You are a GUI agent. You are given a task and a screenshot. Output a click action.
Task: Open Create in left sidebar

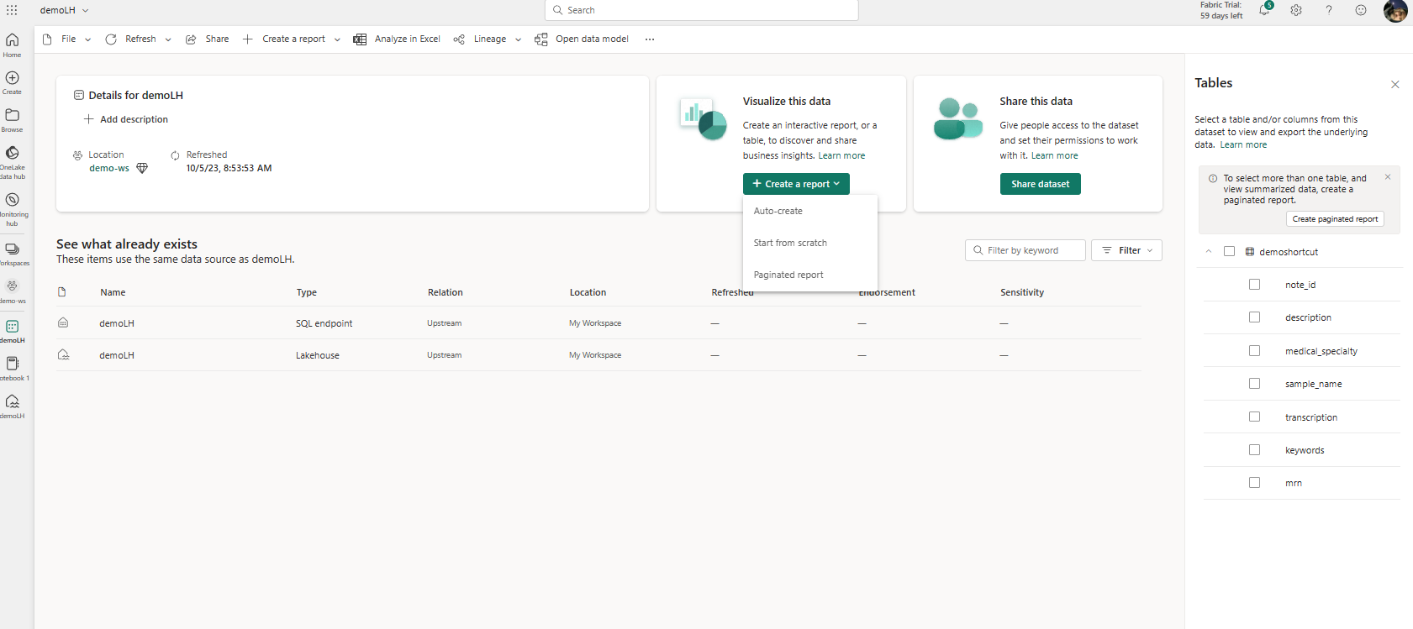click(12, 82)
